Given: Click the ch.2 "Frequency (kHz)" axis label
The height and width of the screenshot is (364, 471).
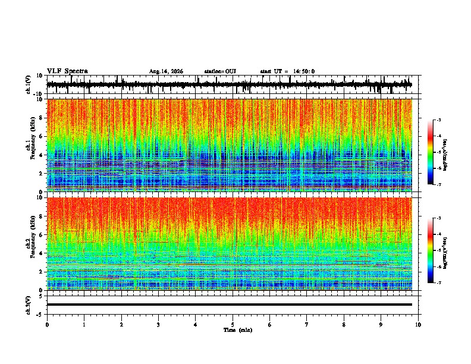Looking at the screenshot, I should click(x=33, y=236).
